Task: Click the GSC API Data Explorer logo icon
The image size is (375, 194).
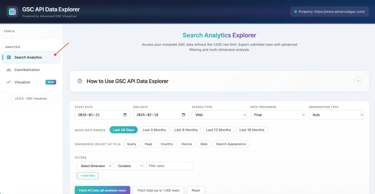Action: click(x=12, y=12)
